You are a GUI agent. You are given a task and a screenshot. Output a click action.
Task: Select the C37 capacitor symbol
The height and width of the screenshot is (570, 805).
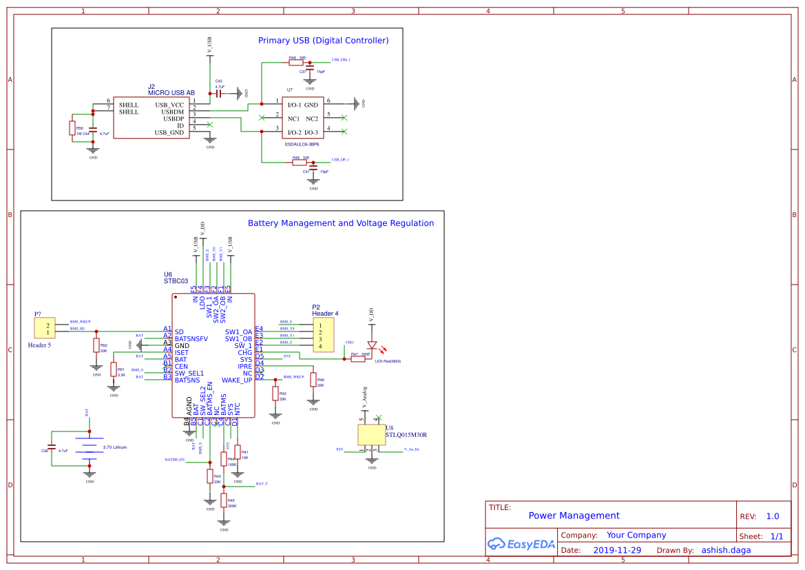pyautogui.click(x=310, y=68)
